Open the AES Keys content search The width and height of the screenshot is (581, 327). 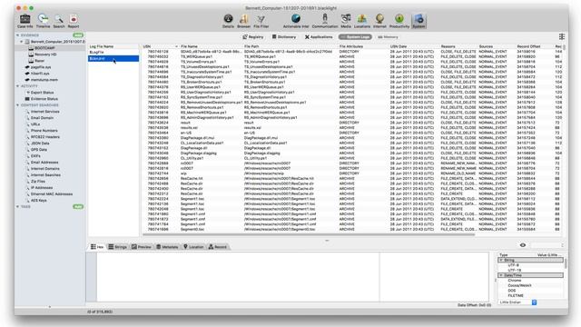[38, 200]
